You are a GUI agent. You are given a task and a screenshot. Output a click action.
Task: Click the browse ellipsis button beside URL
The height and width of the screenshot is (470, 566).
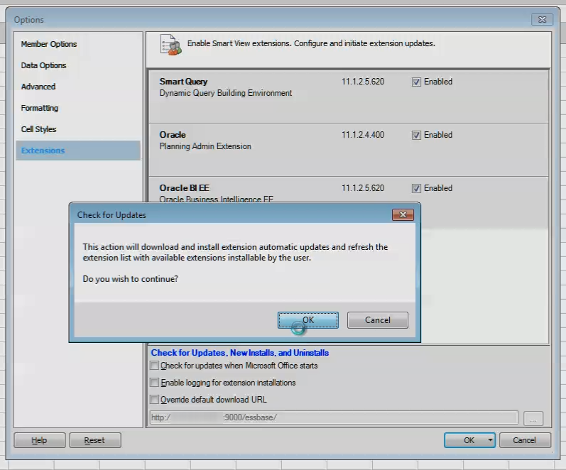tap(533, 418)
